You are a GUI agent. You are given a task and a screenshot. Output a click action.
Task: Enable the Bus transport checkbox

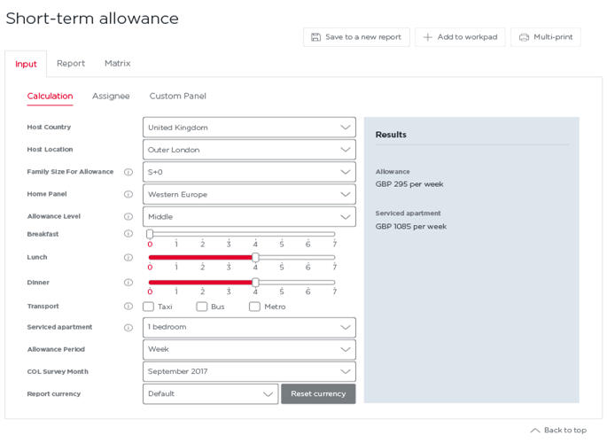coord(202,307)
